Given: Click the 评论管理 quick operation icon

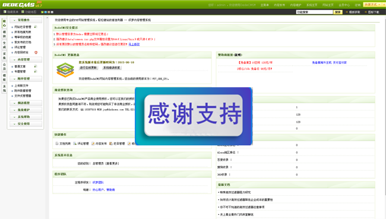Looking at the screenshot, I should coord(75,144).
